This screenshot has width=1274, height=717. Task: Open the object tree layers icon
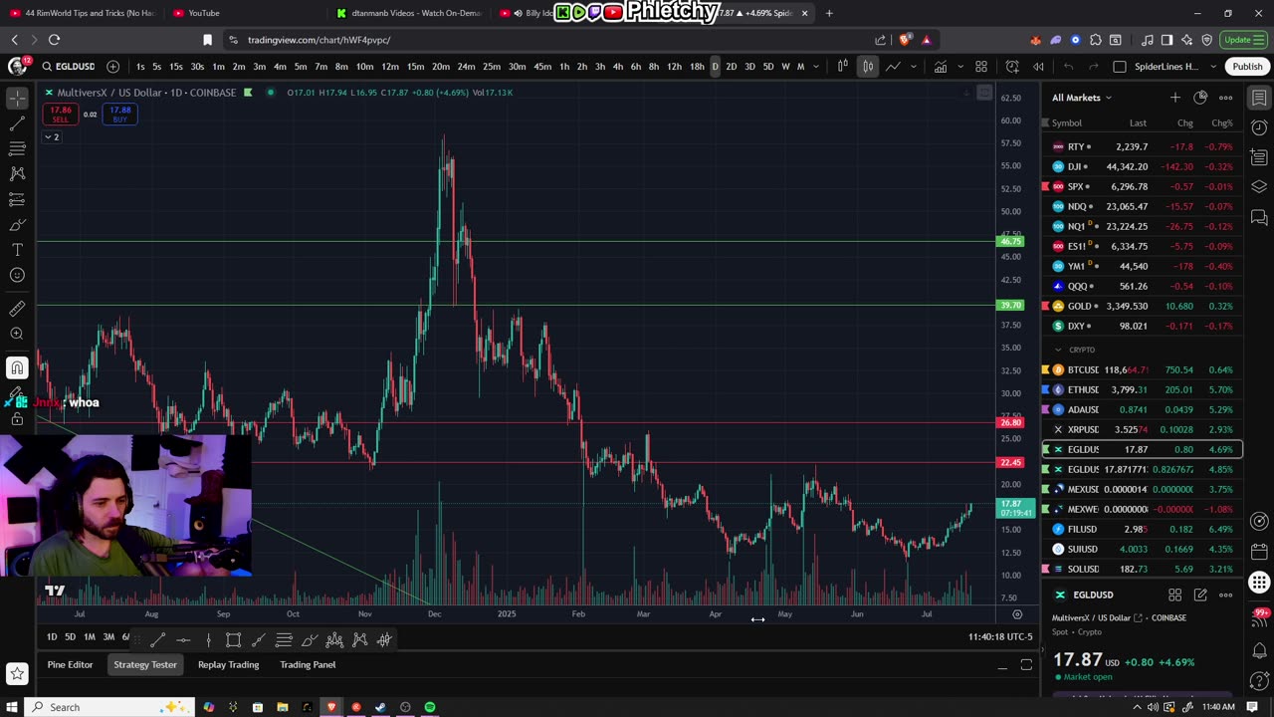pyautogui.click(x=1259, y=187)
